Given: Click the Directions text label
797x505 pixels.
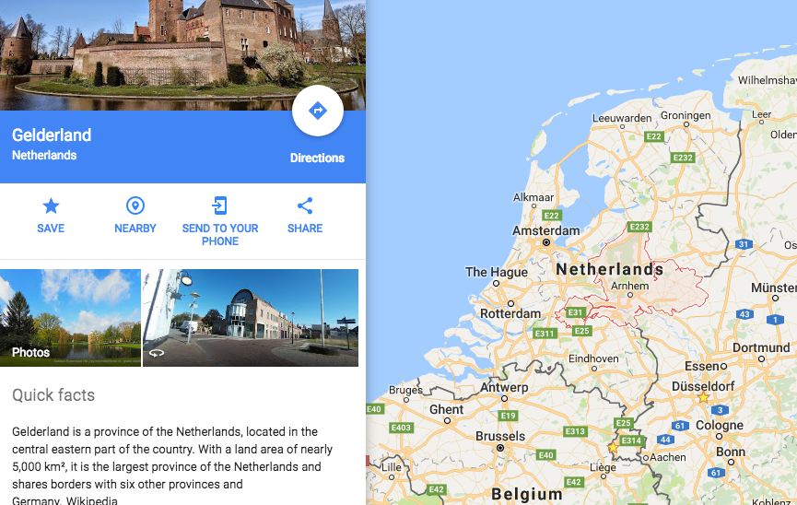Looking at the screenshot, I should (317, 159).
